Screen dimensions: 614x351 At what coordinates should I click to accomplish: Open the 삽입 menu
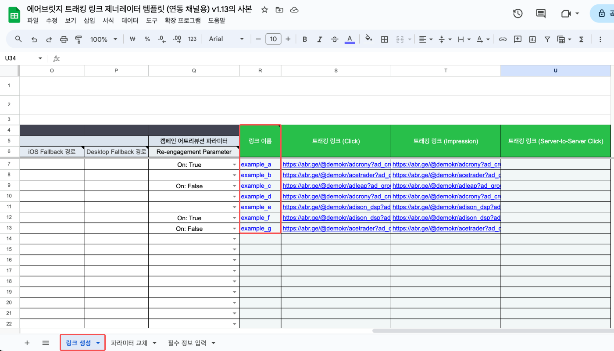[x=89, y=20]
